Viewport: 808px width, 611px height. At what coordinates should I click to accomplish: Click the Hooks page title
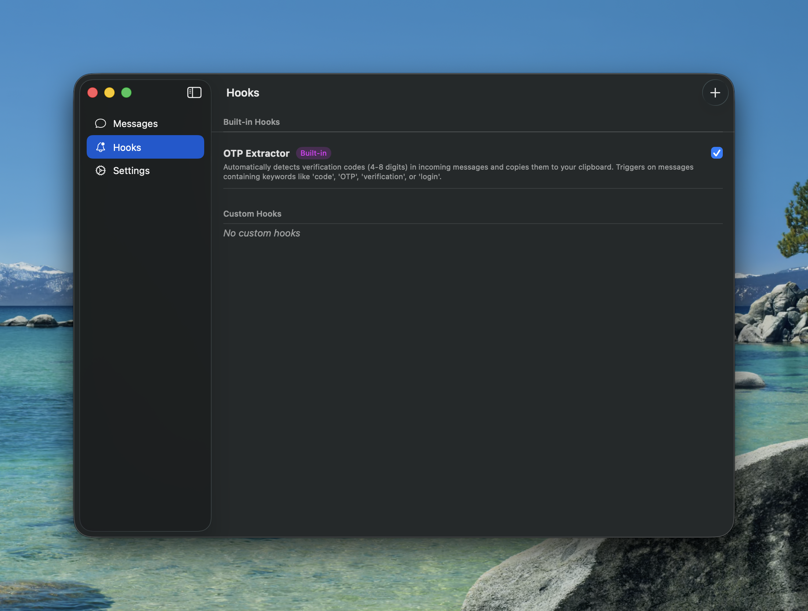tap(242, 93)
